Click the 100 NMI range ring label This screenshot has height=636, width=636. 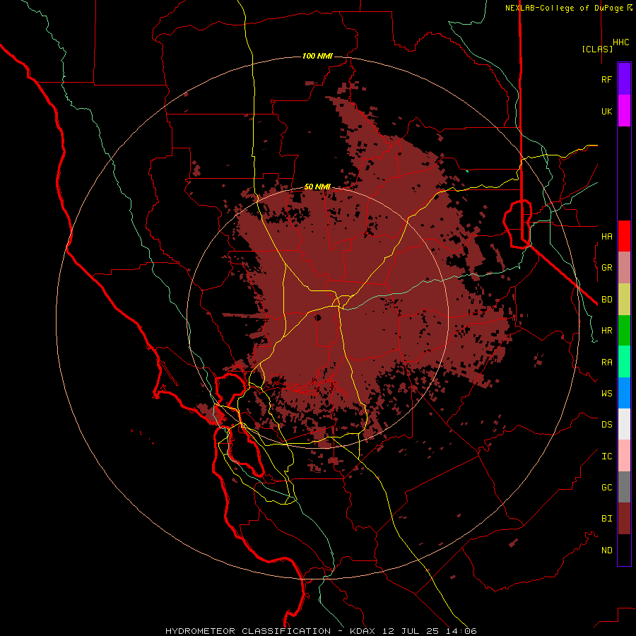pos(317,56)
